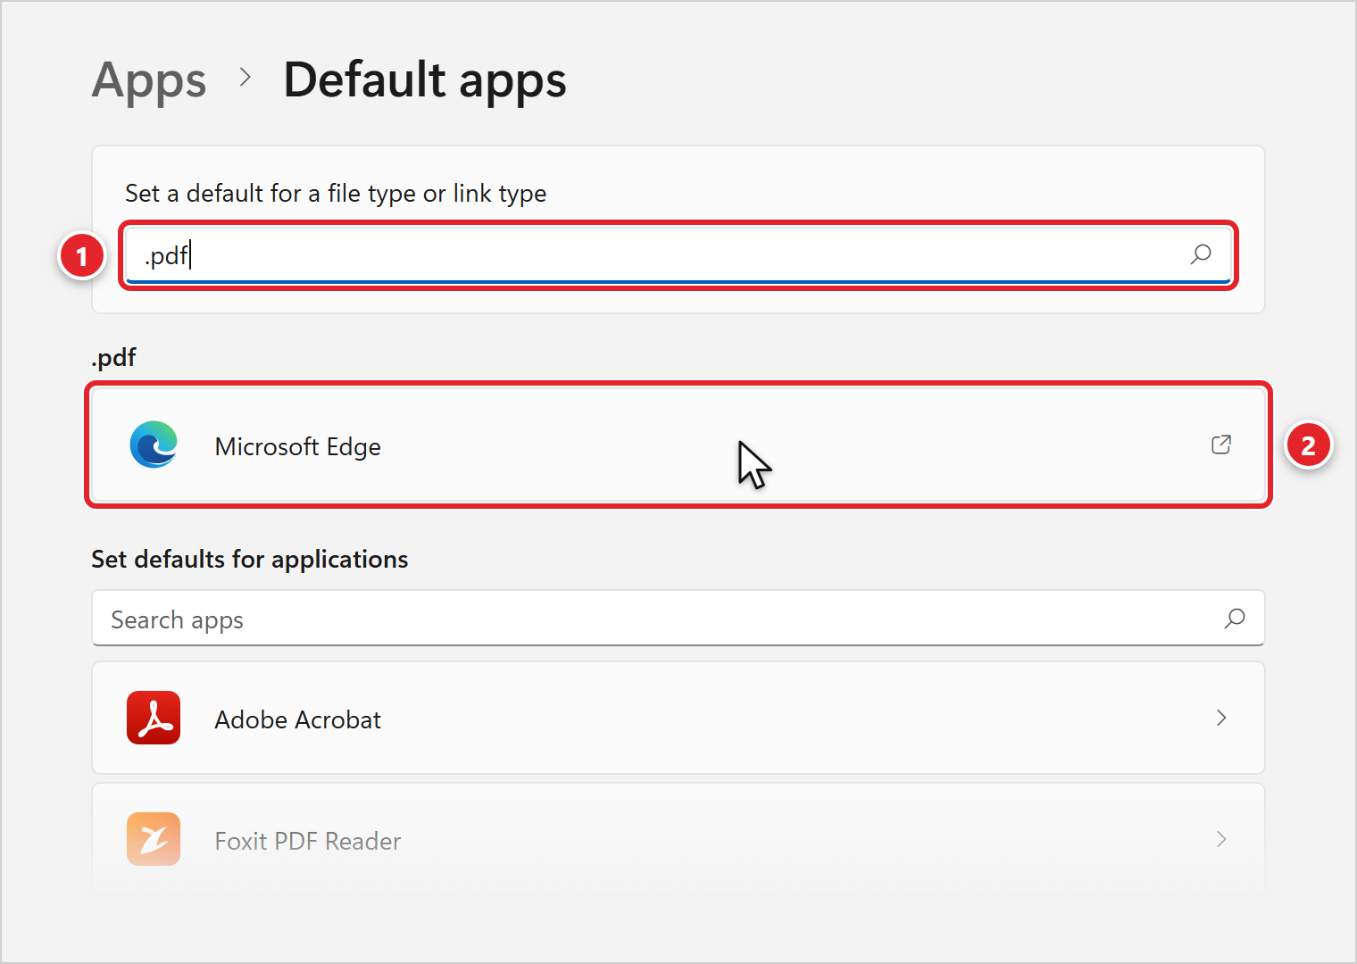
Task: Click the magnifier icon in file type search
Action: pos(1201,254)
